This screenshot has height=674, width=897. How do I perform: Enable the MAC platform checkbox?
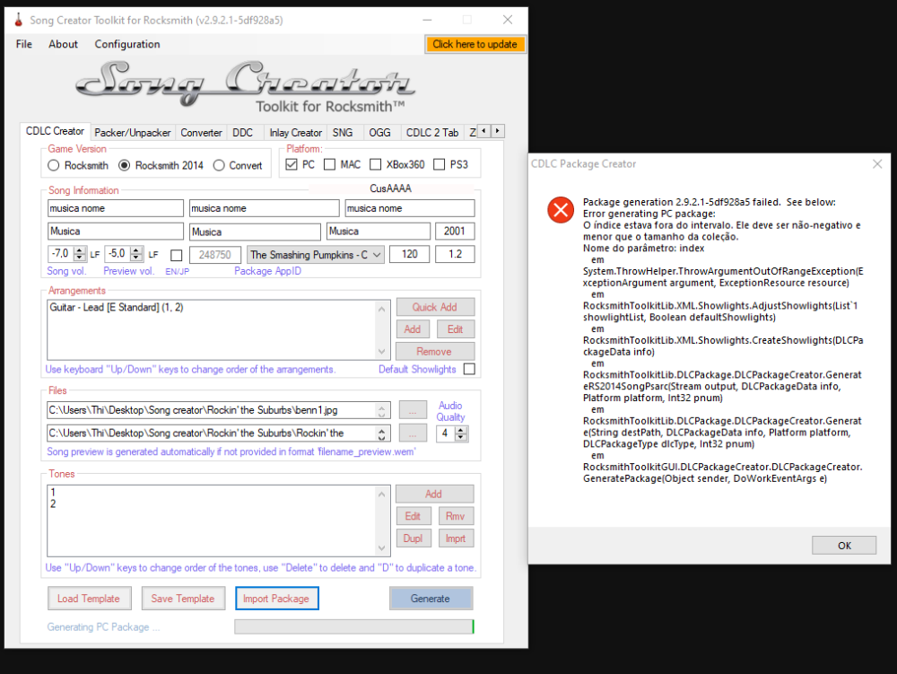(x=330, y=164)
